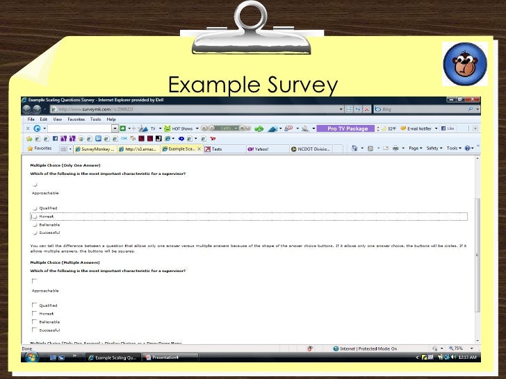Click the red Stop loading icon
The width and height of the screenshot is (506, 379).
click(x=367, y=110)
